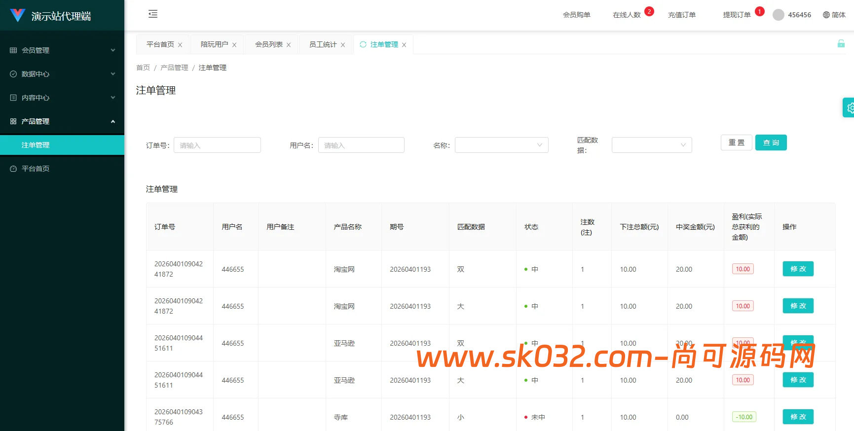Click the 10.00 profit tag in 淘宝网 双 row
The height and width of the screenshot is (431, 854).
click(x=743, y=269)
